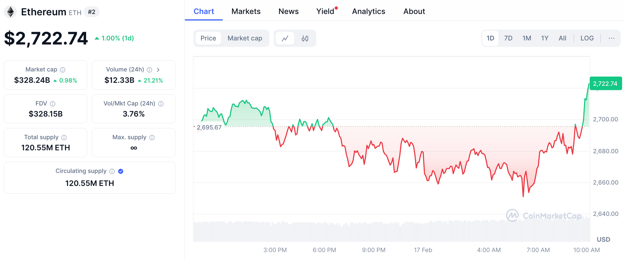Click the Total supply info icon
Screen dimensions: 624x259
click(64, 137)
